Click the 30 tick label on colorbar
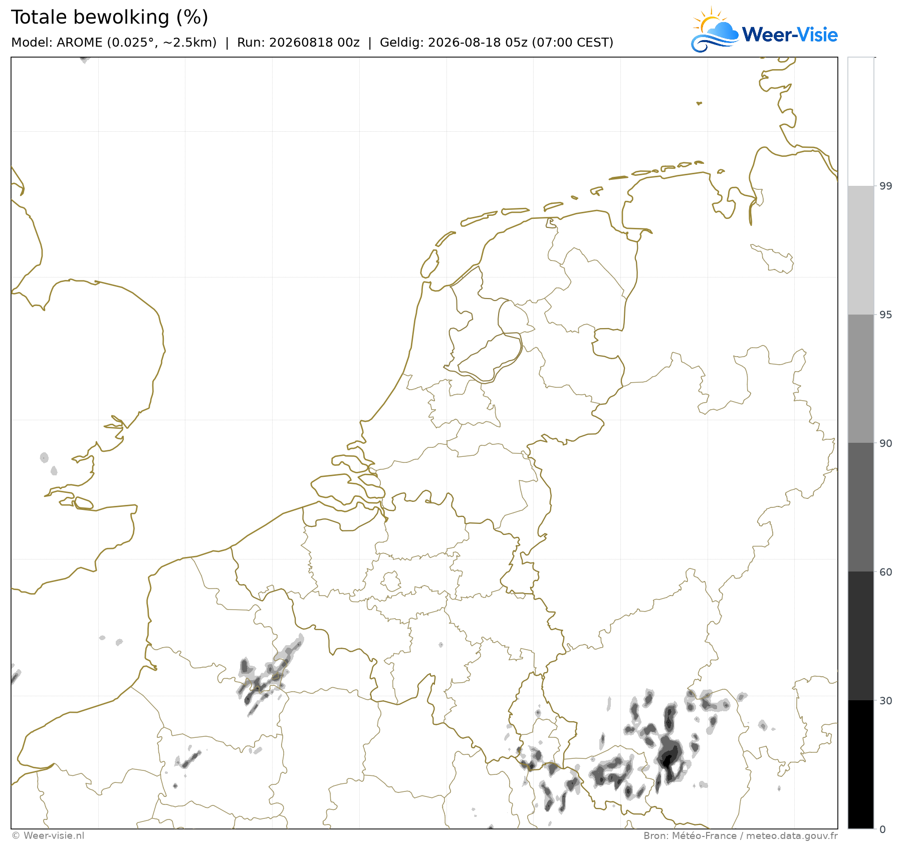 886,701
